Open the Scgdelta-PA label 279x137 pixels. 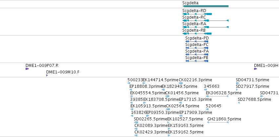point(197,51)
